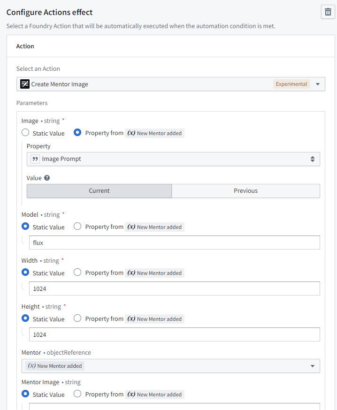Click the Experimental tag badge
This screenshot has width=337, height=410.
(x=291, y=84)
